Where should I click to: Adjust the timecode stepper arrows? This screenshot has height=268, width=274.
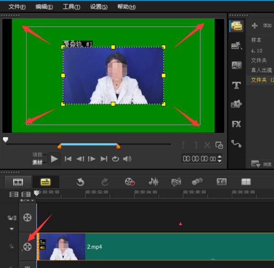click(x=220, y=159)
